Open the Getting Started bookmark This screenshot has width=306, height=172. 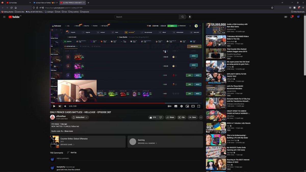pos(7,12)
